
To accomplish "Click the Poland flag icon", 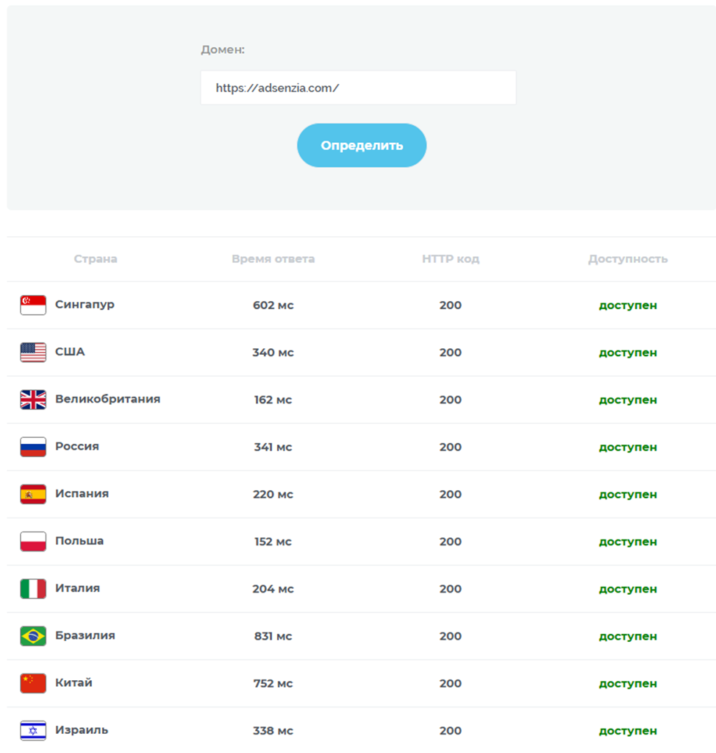I will (x=33, y=541).
